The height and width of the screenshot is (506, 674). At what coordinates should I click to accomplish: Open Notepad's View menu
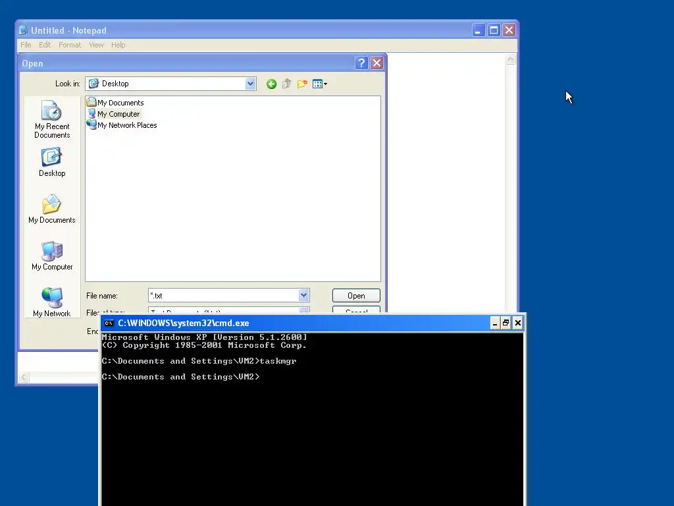click(x=96, y=45)
